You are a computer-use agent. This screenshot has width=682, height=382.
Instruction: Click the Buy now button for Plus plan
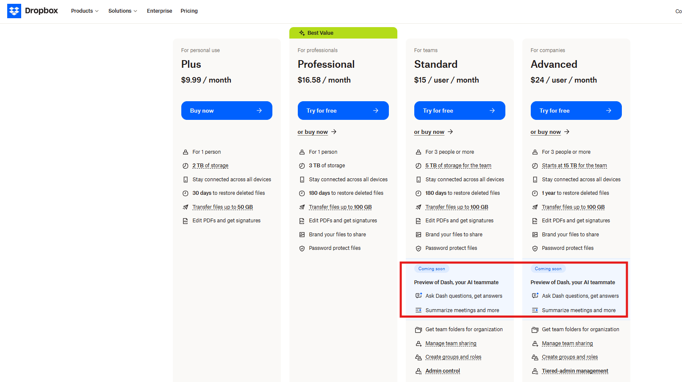227,111
